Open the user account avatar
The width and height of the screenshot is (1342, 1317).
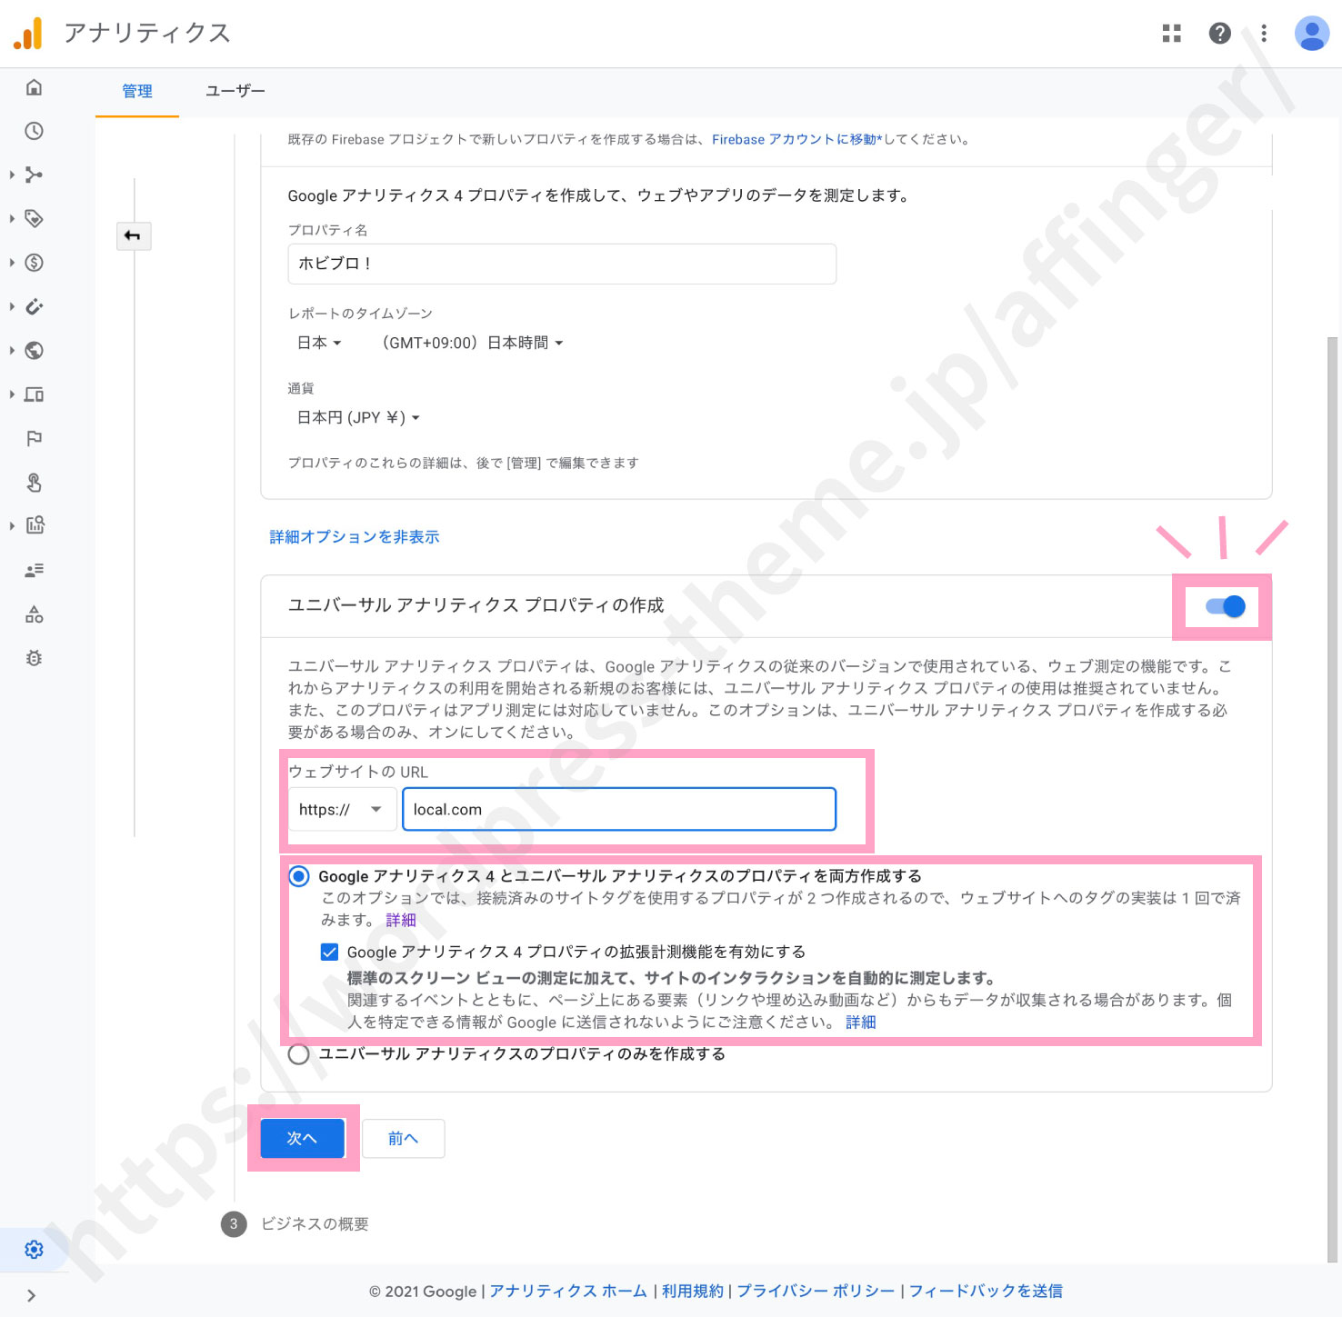(x=1311, y=34)
